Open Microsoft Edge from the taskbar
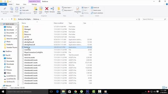Screen dimensions: 168x94 pos(57,92)
